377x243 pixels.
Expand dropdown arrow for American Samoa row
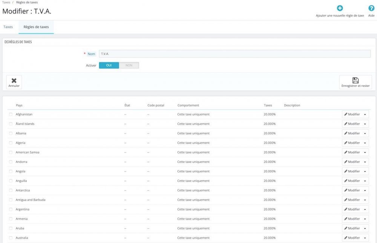click(x=365, y=152)
